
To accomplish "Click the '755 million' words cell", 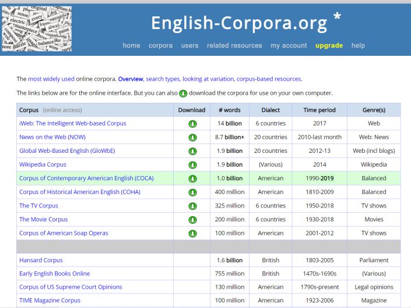I will 230,274.
